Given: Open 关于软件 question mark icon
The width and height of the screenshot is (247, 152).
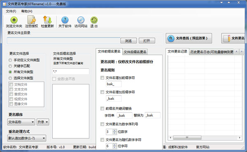Looking at the screenshot, I should pyautogui.click(x=65, y=20).
